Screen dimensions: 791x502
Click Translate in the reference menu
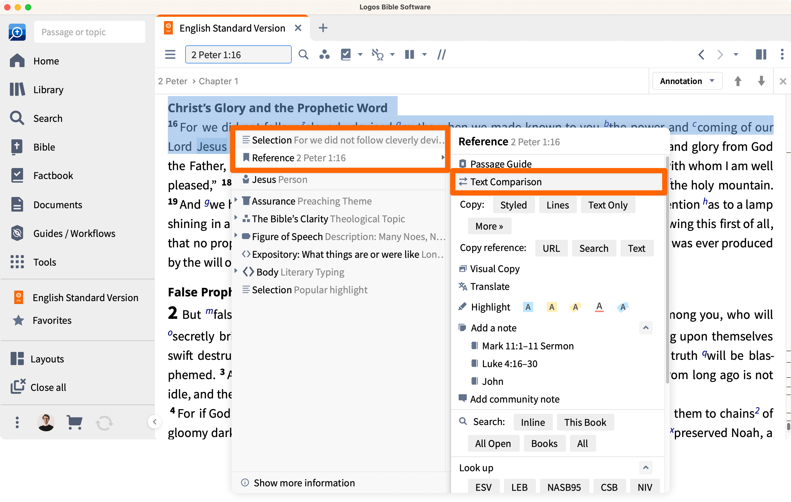point(484,286)
